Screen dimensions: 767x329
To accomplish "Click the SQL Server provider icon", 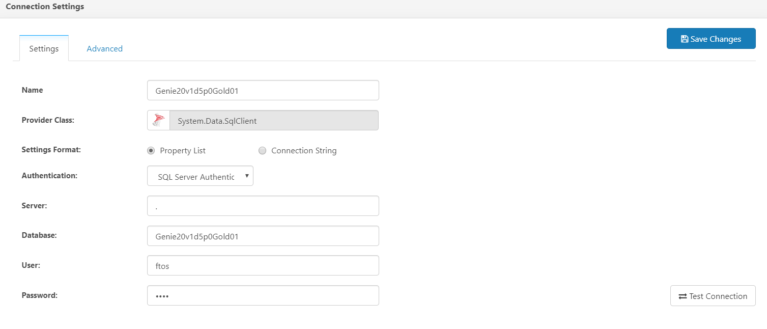I will click(x=158, y=121).
